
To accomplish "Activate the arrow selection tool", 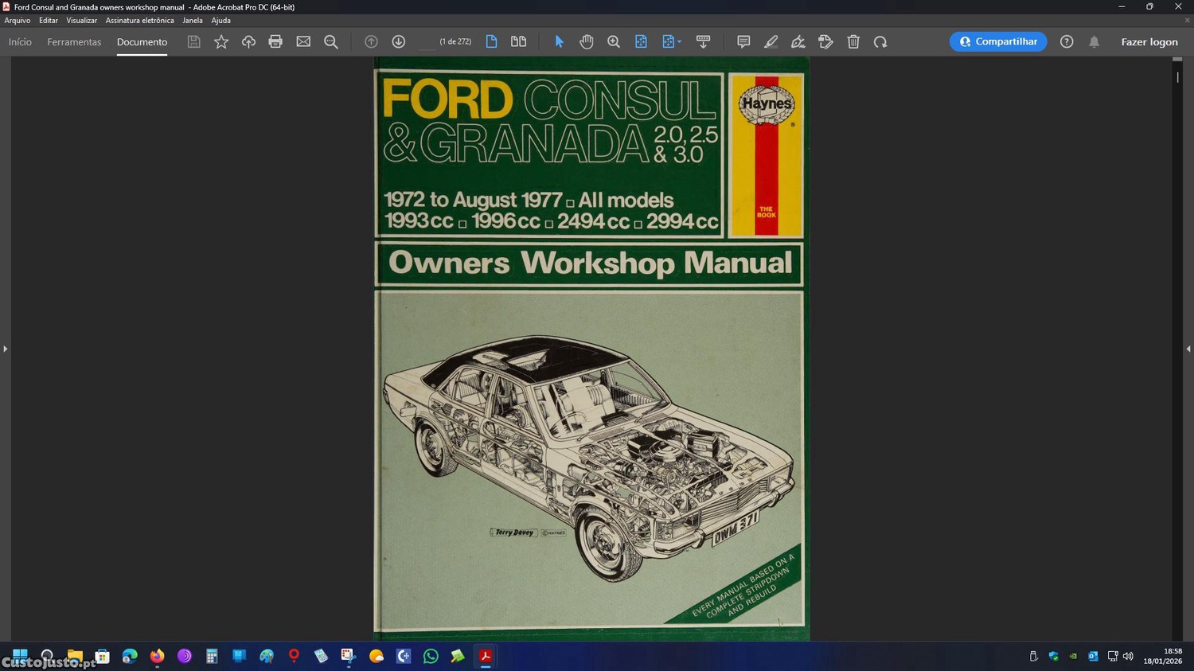I will [x=559, y=41].
